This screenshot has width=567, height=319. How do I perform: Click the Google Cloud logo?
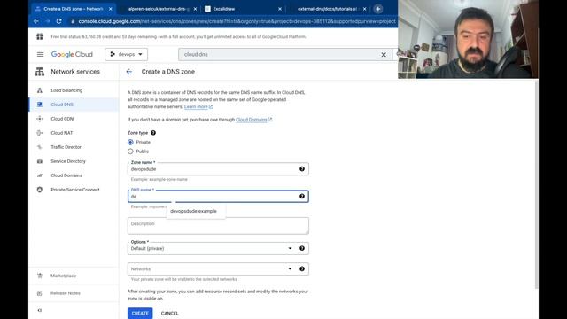coord(72,54)
